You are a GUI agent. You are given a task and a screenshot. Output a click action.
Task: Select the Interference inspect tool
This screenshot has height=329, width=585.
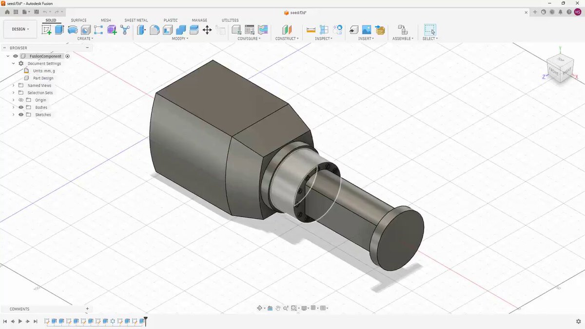[x=324, y=30]
